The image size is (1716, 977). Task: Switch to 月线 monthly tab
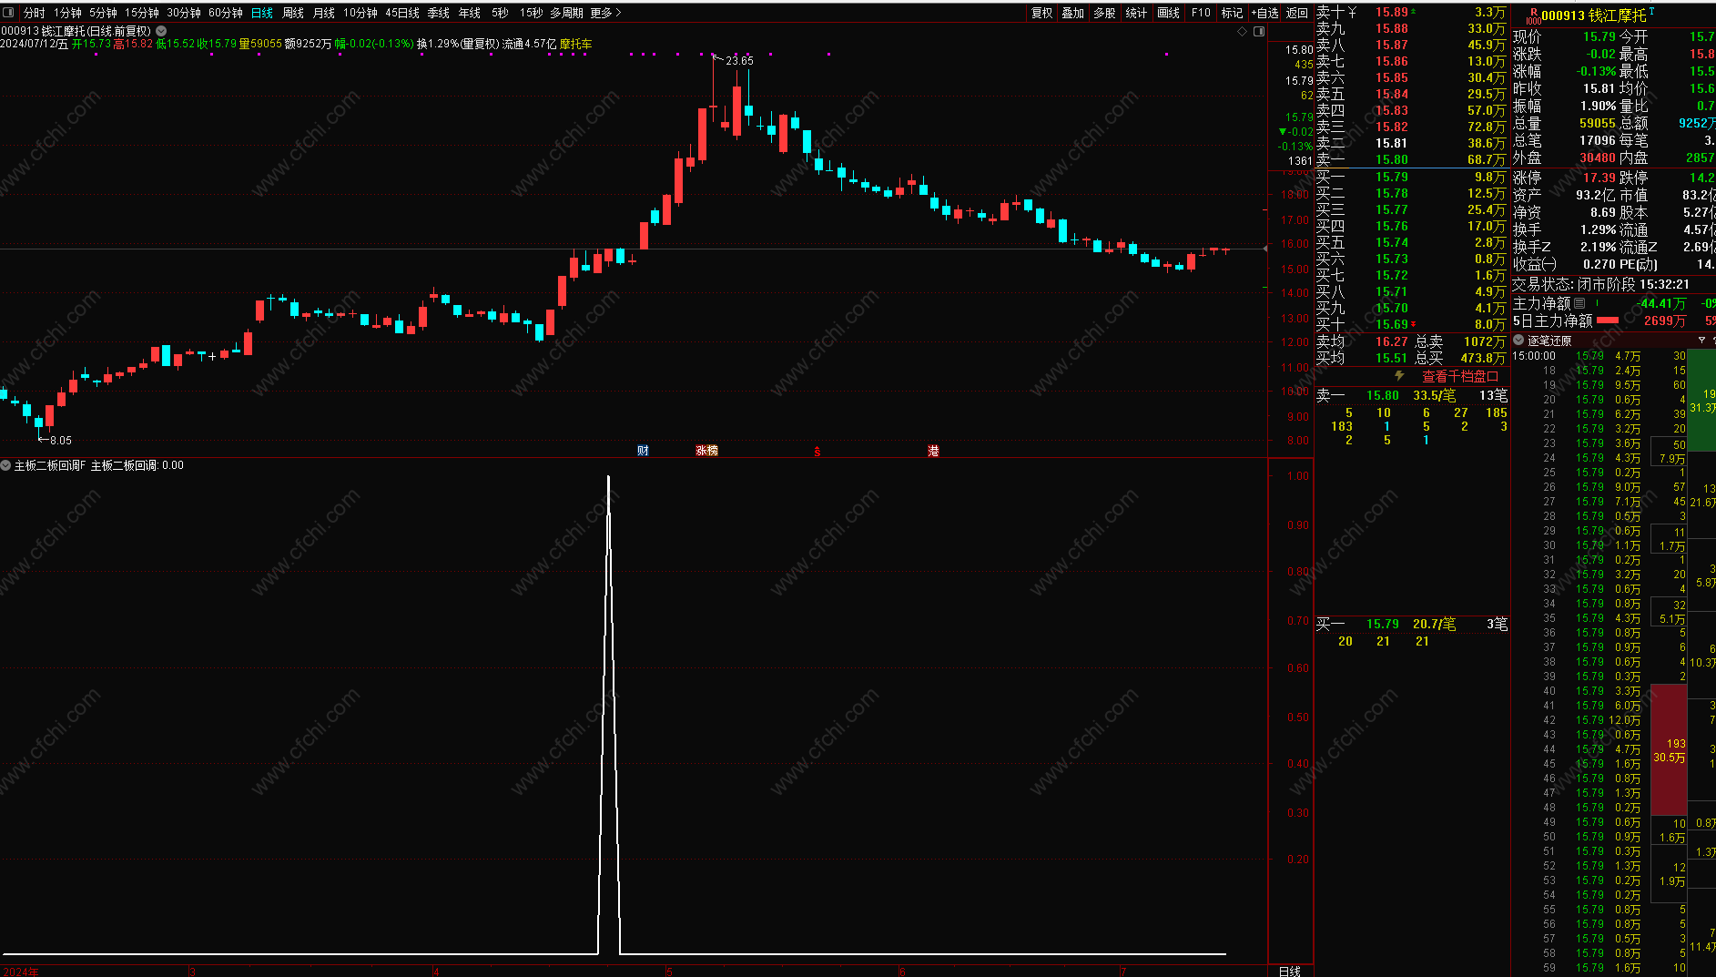(x=324, y=13)
